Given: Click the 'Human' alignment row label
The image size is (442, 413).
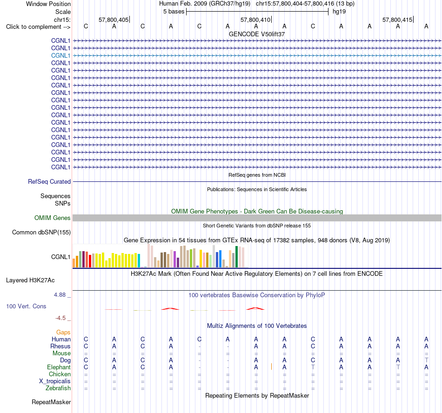Looking at the screenshot, I should click(61, 340).
